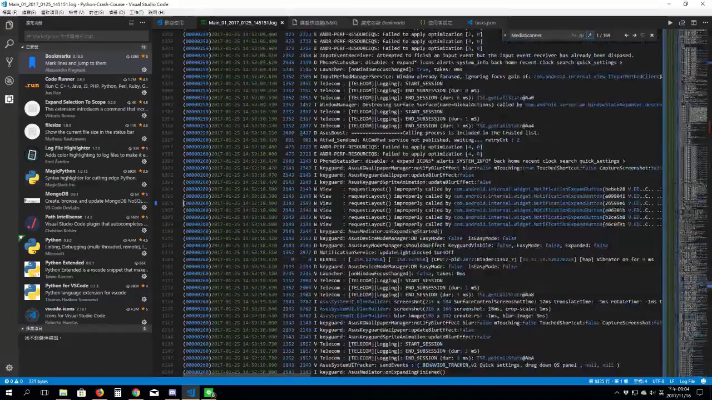Toggle regular expression in find widget
Image resolution: width=712 pixels, height=400 pixels.
590,35
